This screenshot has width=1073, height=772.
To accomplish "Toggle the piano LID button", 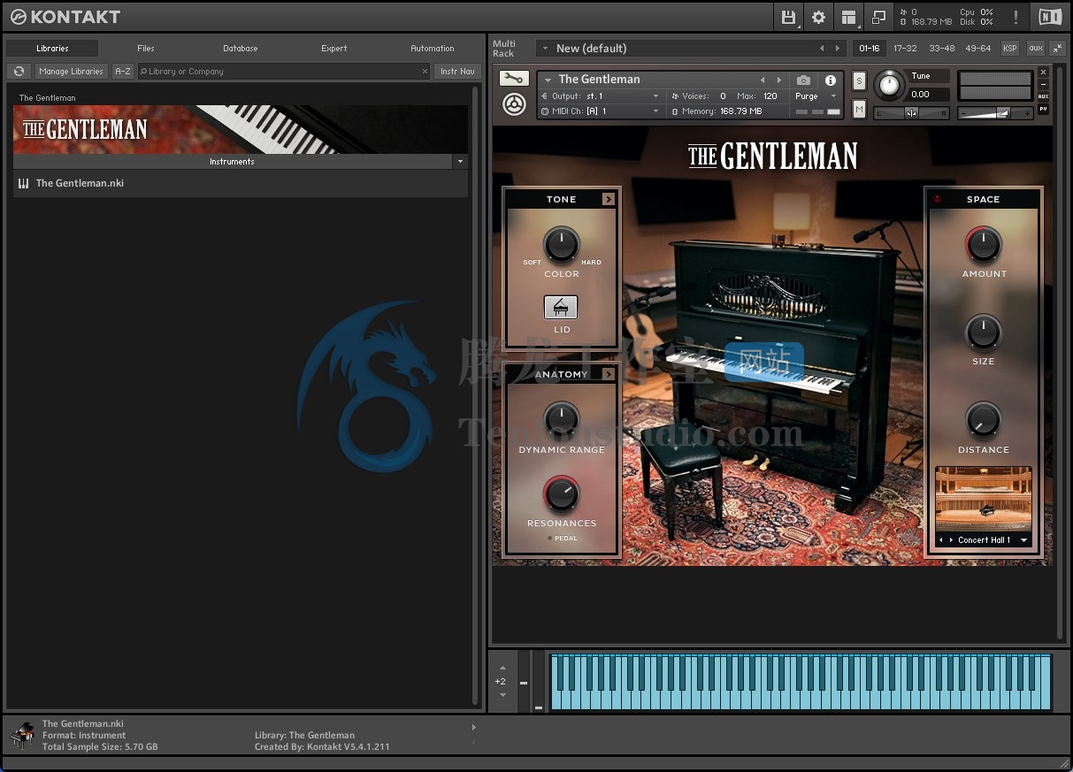I will [560, 307].
